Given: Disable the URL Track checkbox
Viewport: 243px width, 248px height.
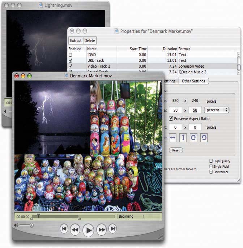Looking at the screenshot, I should click(x=70, y=60).
